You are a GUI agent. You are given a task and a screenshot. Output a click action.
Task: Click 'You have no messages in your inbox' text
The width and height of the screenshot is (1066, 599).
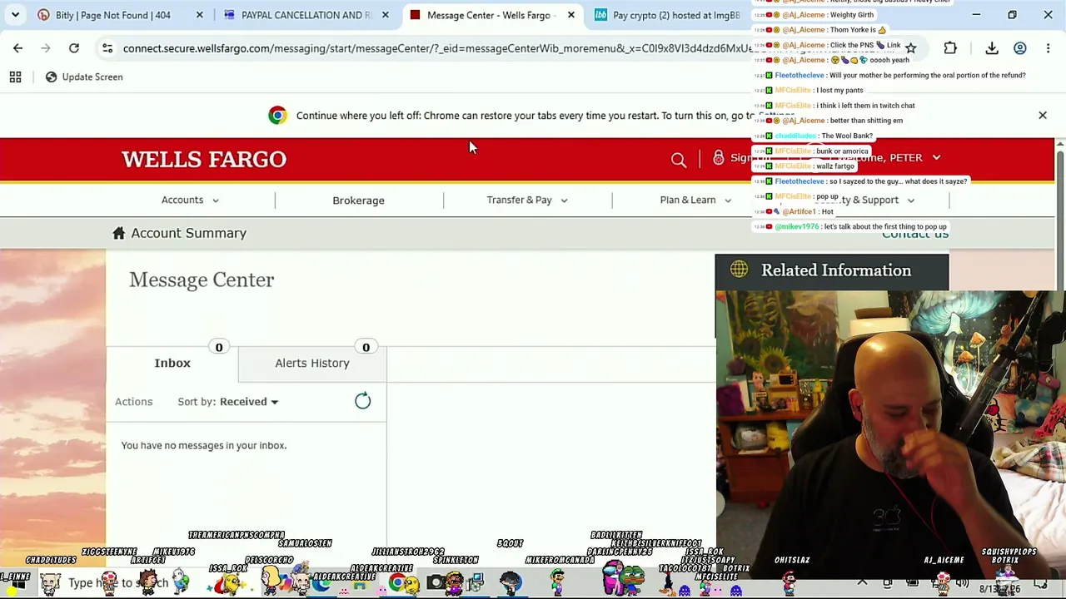(x=203, y=445)
